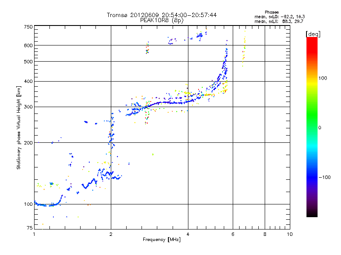Click the '75' height axis label
Image resolution: width=341 pixels, height=255 pixels.
[29, 228]
